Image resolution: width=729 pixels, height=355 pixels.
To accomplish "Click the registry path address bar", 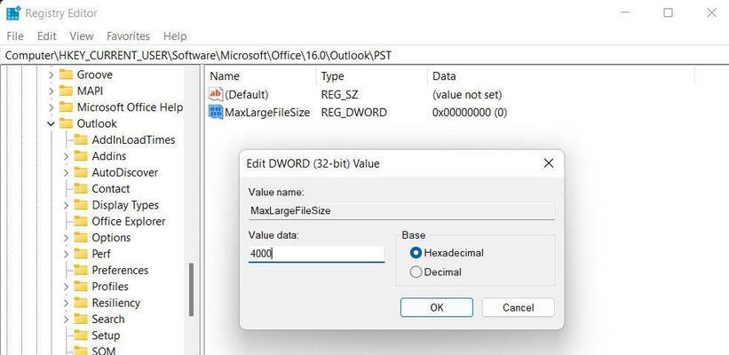I will click(364, 55).
